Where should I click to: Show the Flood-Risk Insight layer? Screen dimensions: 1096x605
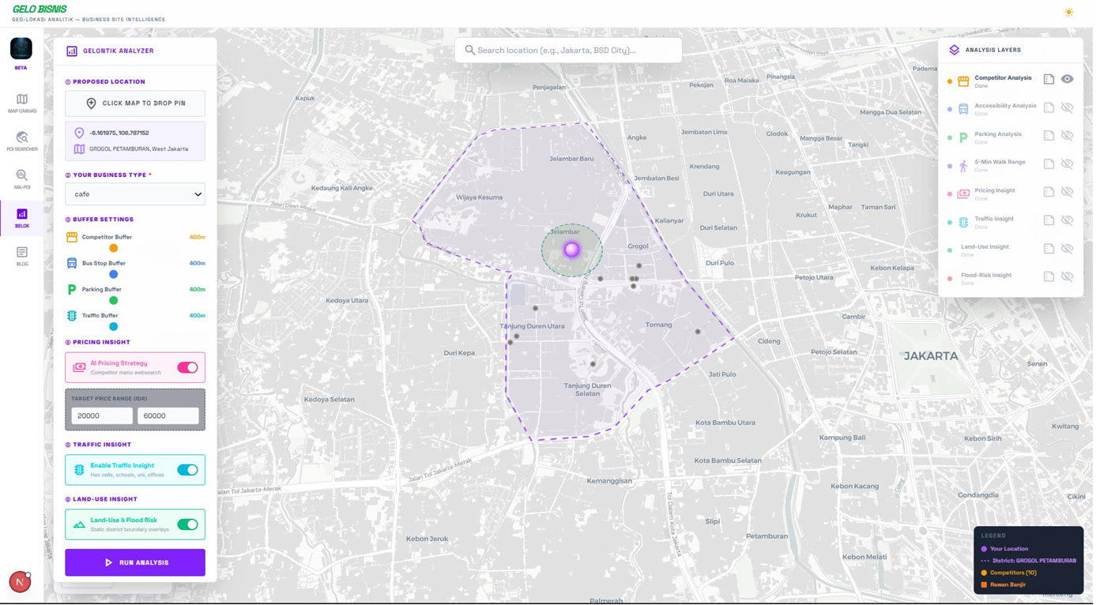click(1070, 278)
